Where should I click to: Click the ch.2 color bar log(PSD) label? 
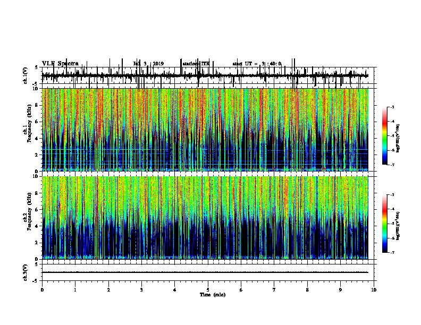tap(398, 226)
